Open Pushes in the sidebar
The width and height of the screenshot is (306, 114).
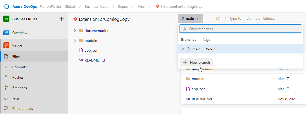[x=18, y=77]
